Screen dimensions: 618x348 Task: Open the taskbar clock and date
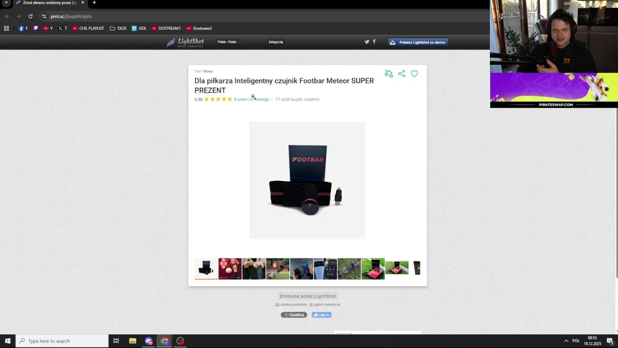[592, 341]
